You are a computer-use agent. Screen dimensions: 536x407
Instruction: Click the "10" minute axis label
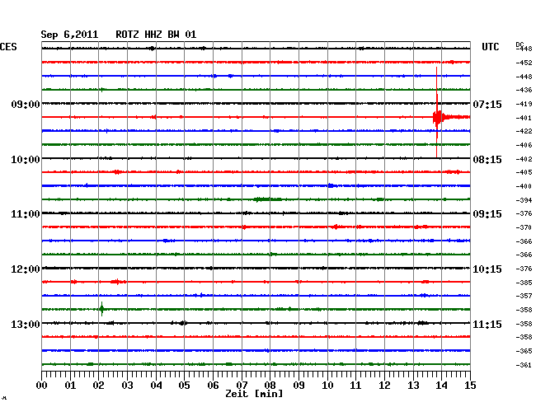(327, 385)
